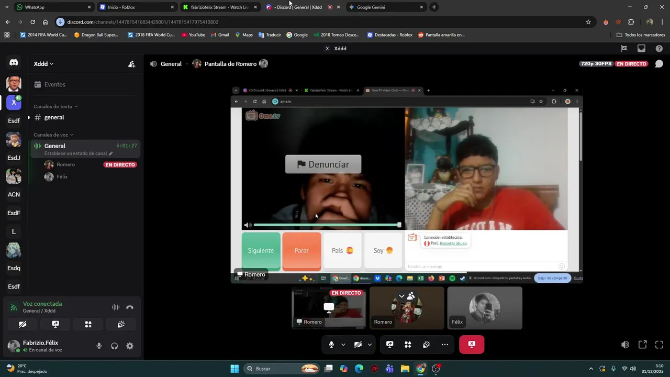
Task: Toggle camera in the voice panel
Action: [23, 324]
